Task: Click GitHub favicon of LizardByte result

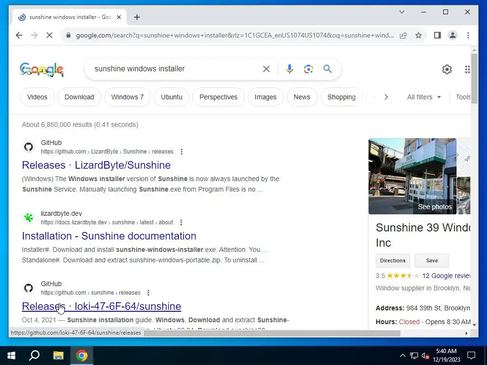Action: tap(29, 147)
